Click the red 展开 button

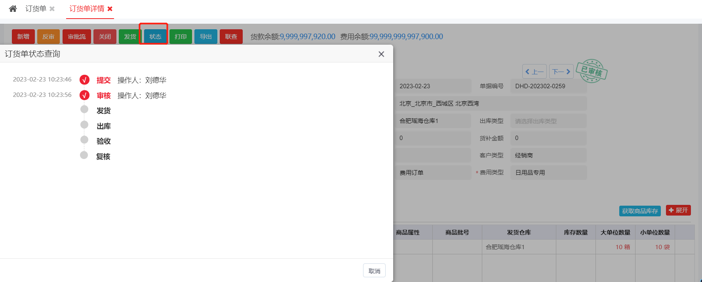coord(678,210)
